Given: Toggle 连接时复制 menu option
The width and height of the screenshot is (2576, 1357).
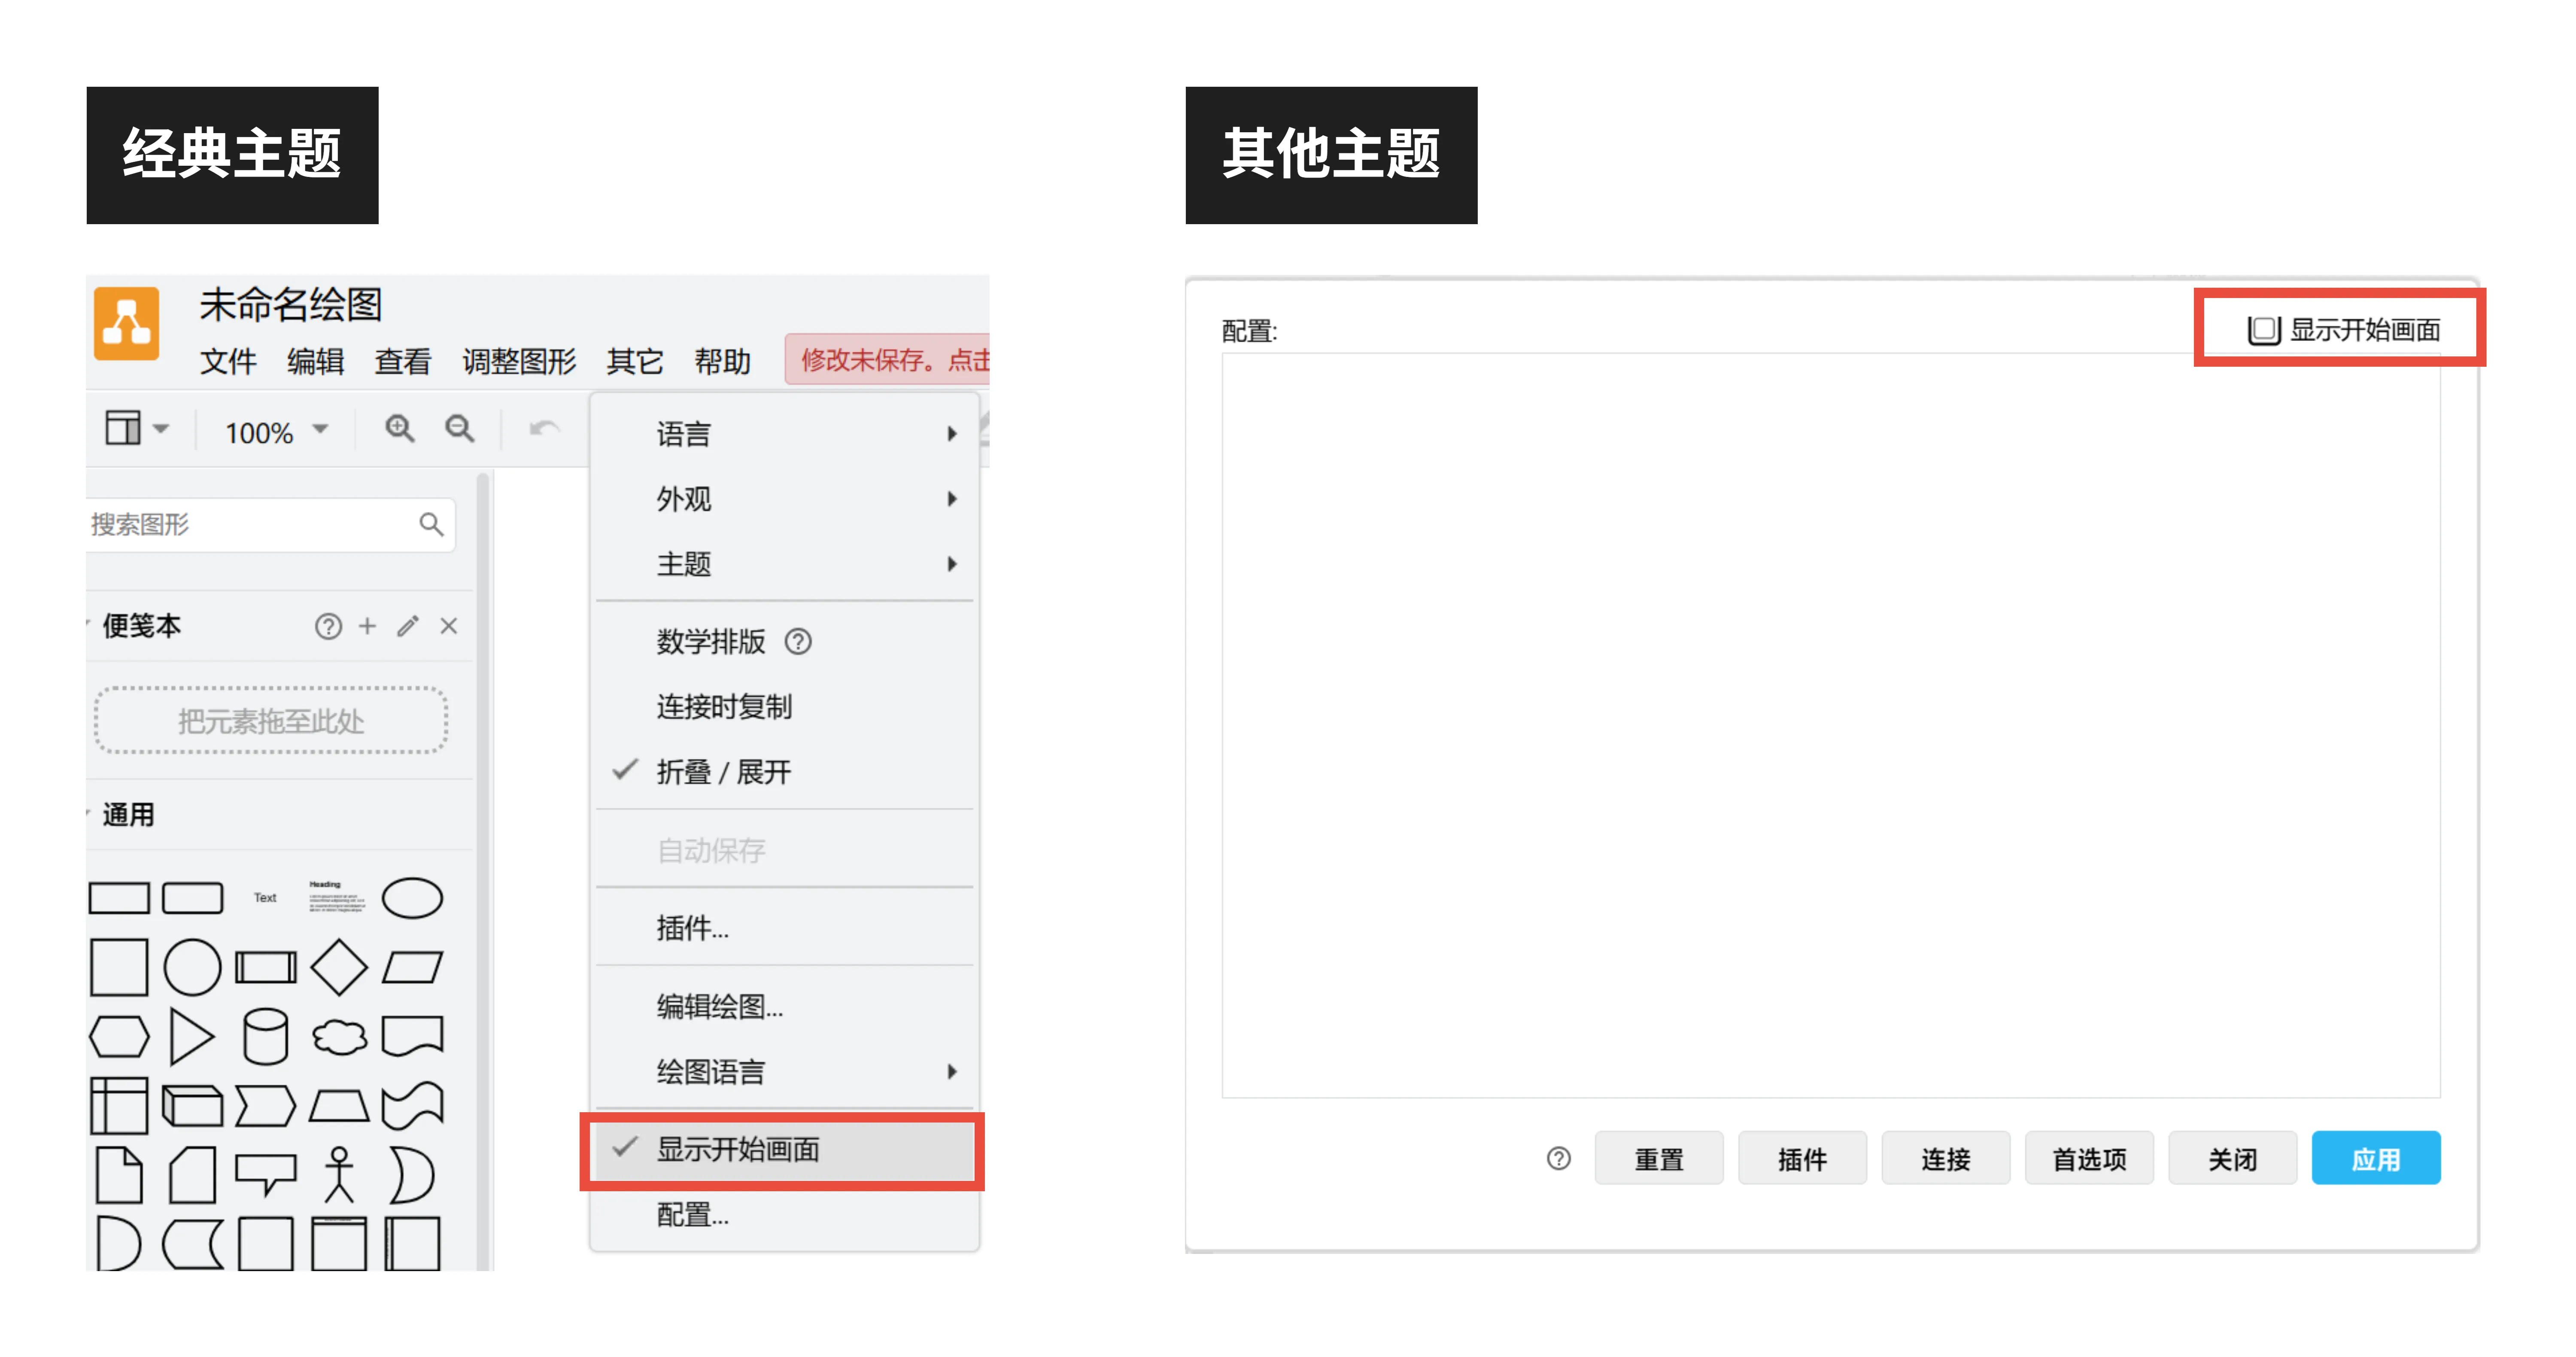Looking at the screenshot, I should pos(784,706).
